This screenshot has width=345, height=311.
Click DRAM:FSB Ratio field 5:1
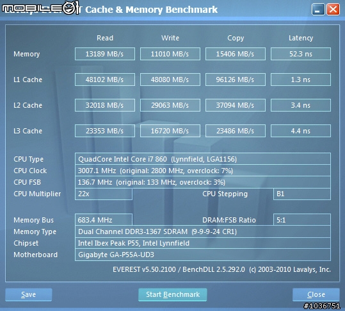302,220
